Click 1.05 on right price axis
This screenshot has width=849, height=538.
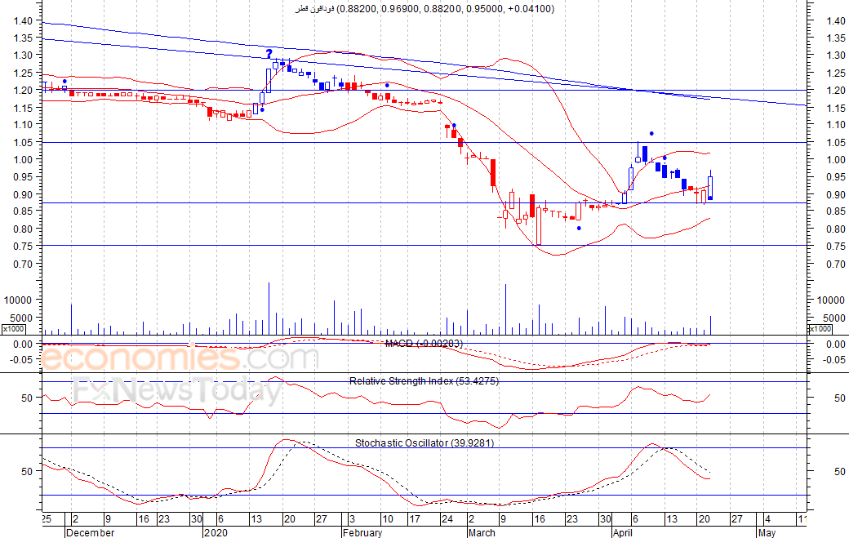[x=836, y=142]
